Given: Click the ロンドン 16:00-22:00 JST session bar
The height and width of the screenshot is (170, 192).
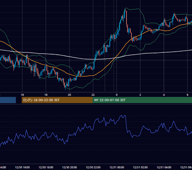Looking at the screenshot, I should pos(57,100).
